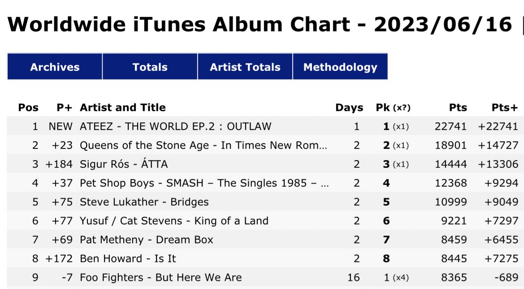Open the Archives tab
Viewport: 524px width, 289px height.
pyautogui.click(x=55, y=66)
